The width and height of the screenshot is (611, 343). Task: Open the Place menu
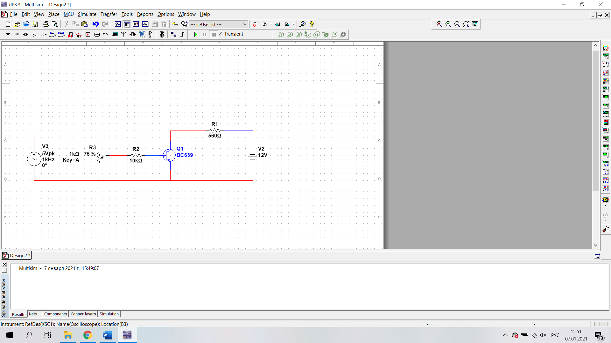54,14
